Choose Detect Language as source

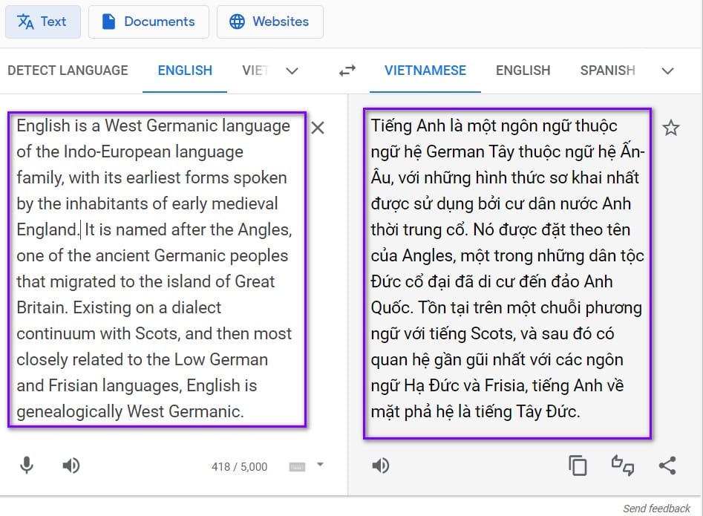pos(68,71)
